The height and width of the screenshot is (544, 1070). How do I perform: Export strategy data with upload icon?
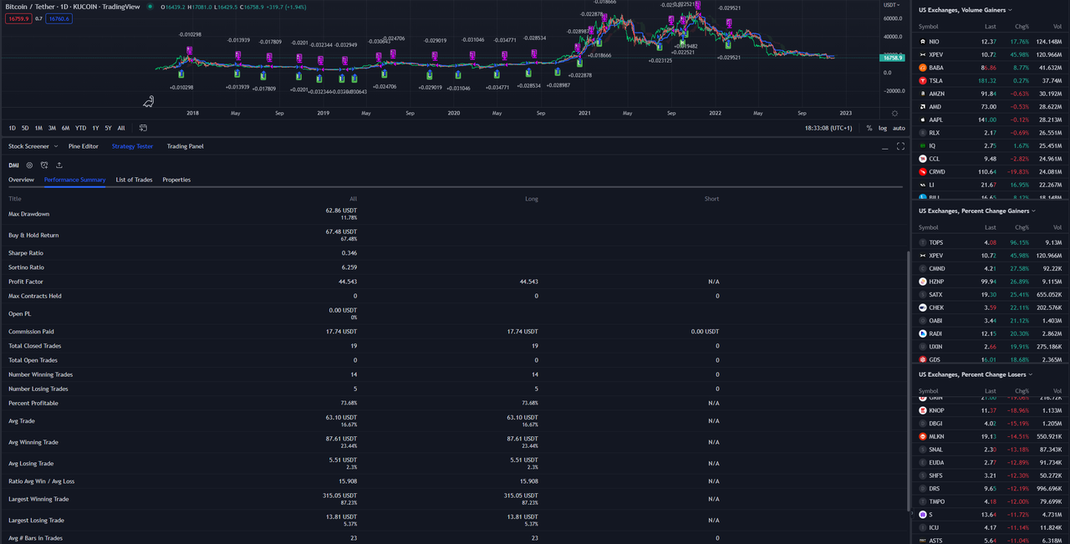point(59,165)
